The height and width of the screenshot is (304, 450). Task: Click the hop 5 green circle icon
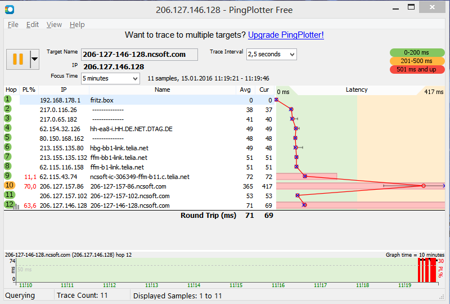(8, 138)
